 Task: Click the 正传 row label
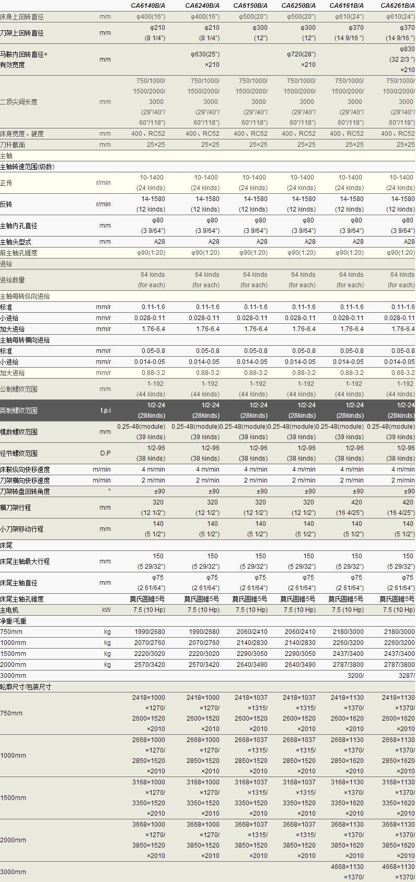coord(6,183)
